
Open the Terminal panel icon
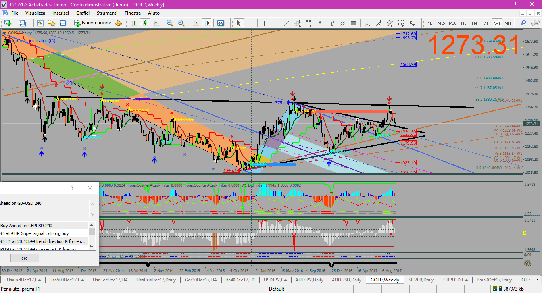tap(63, 23)
